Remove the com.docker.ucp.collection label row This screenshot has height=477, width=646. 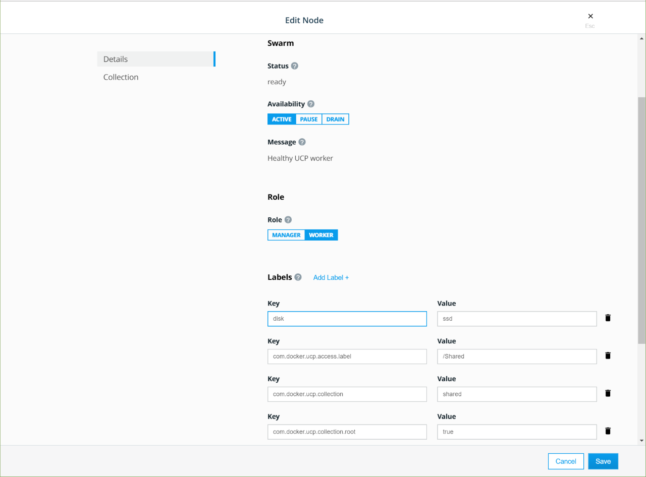point(608,393)
